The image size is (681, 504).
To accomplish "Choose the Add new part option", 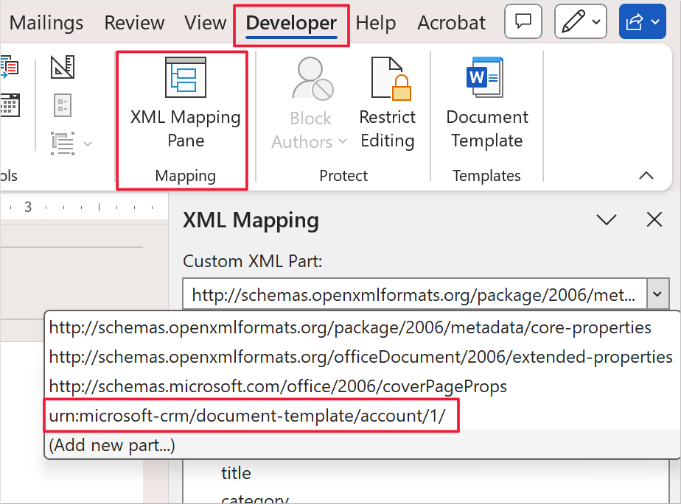I will 111,445.
